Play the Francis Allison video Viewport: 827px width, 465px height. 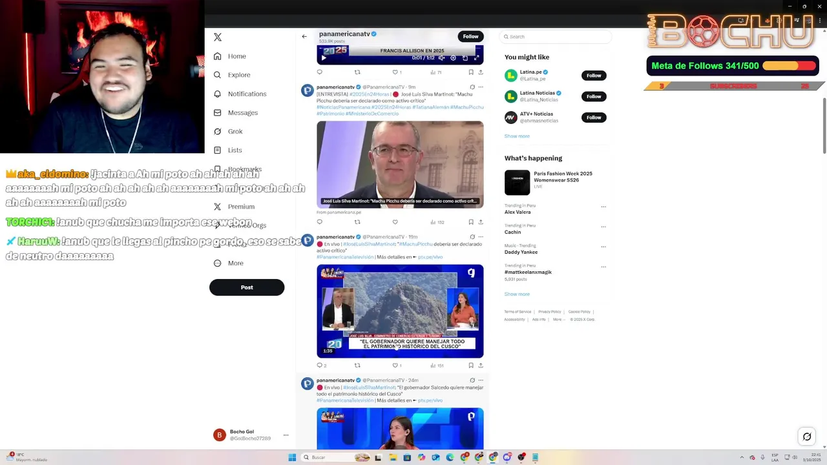point(324,57)
